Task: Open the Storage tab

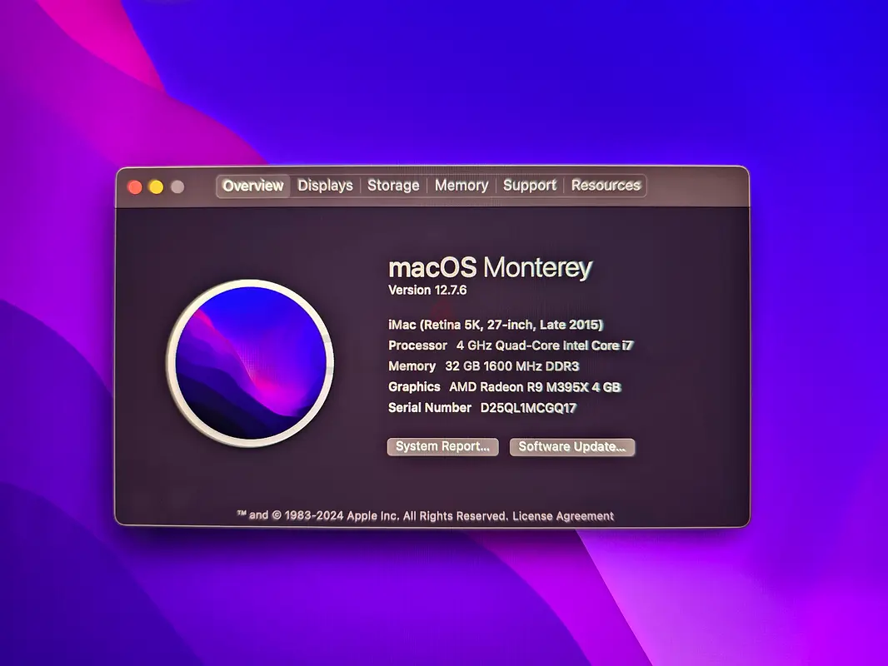Action: coord(393,186)
